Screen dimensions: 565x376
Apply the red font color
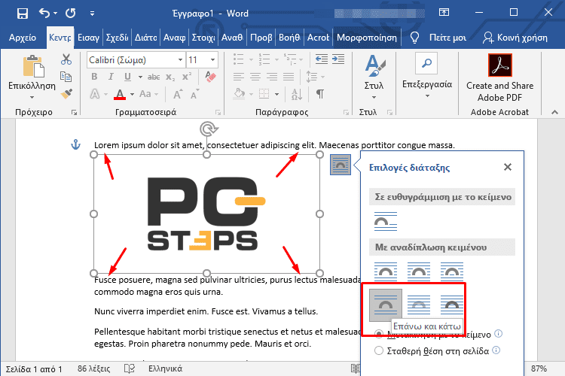[120, 94]
